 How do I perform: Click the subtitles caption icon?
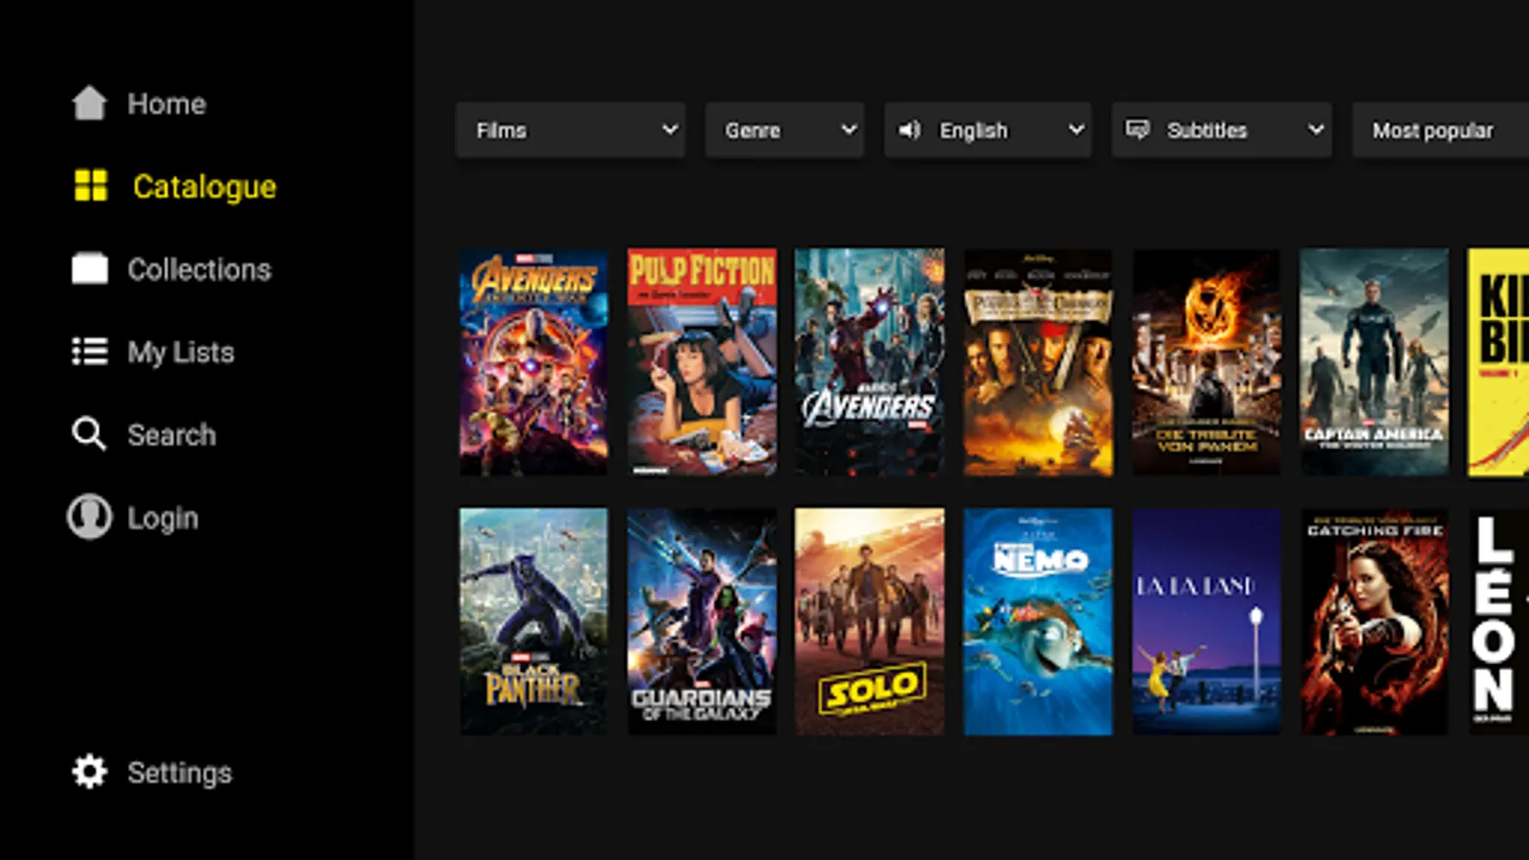click(x=1137, y=130)
